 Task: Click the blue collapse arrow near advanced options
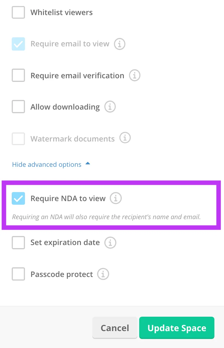(x=87, y=163)
